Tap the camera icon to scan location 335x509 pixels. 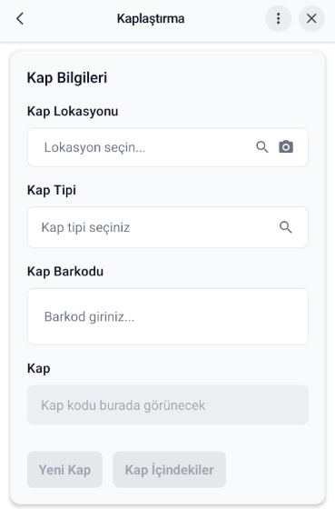286,146
